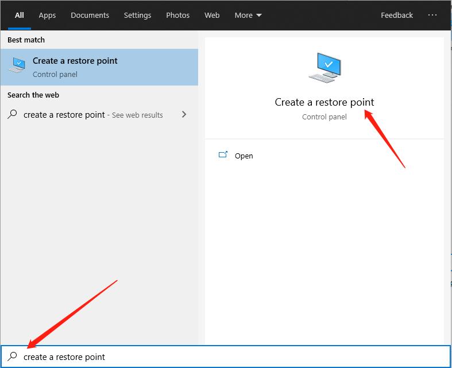Click Create a restore point title in preview pane
Screen dimensions: 452x368
click(x=324, y=102)
